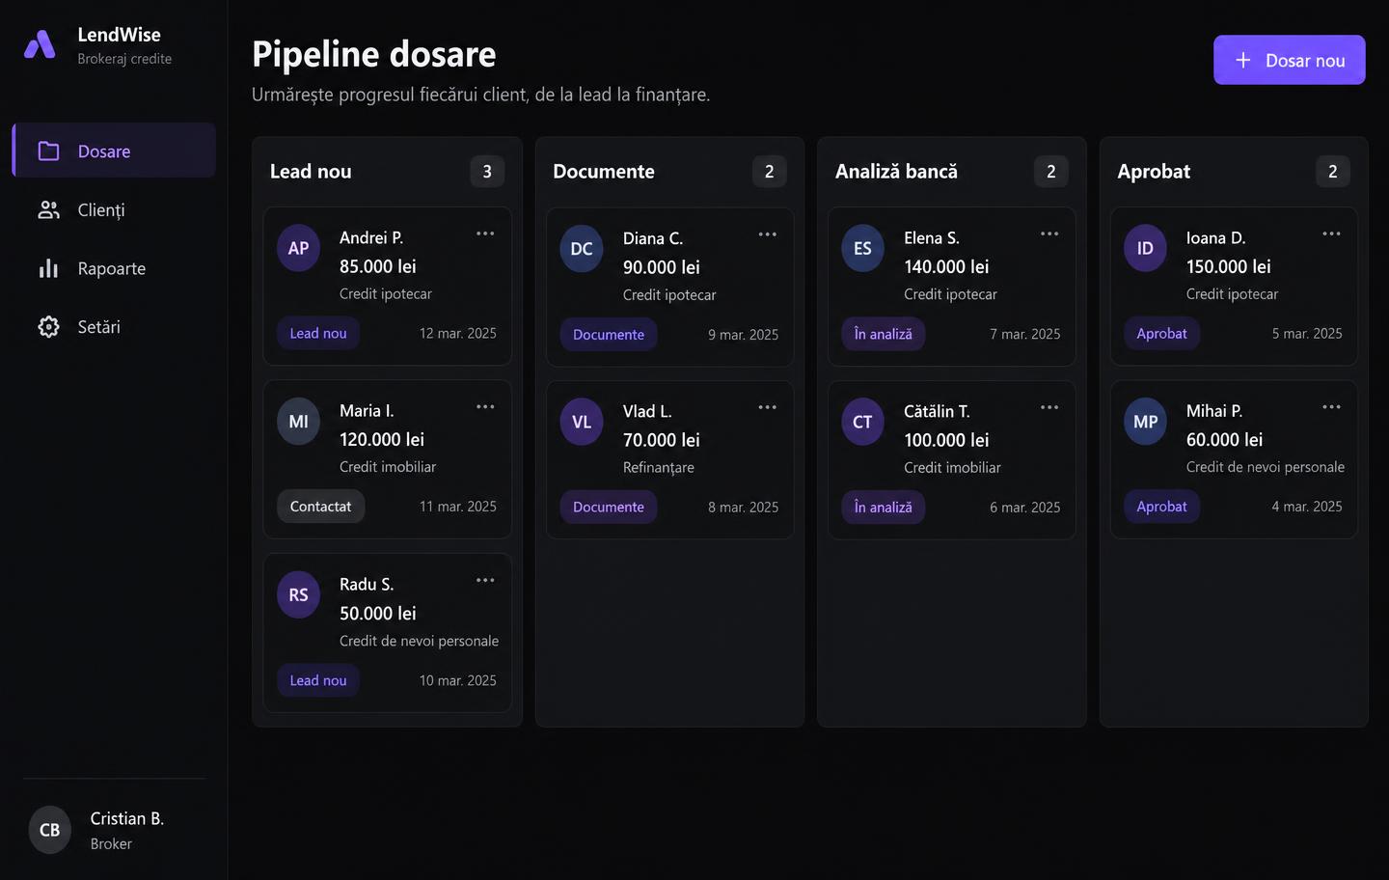The height and width of the screenshot is (880, 1389).
Task: Click the LendWise logo icon
Action: [x=40, y=44]
